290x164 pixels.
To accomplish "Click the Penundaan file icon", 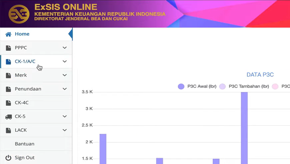I will click(8, 89).
